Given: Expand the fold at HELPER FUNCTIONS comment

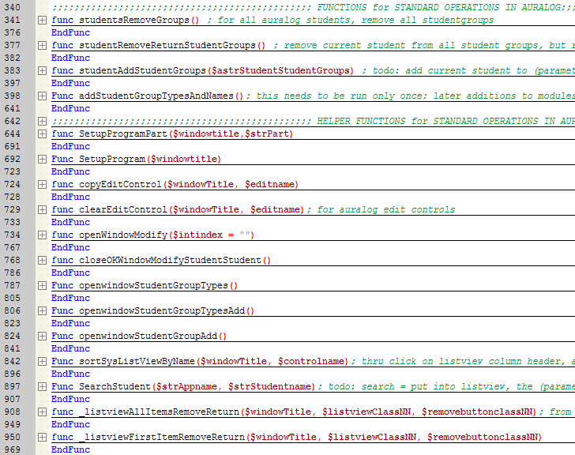Looking at the screenshot, I should pos(42,121).
